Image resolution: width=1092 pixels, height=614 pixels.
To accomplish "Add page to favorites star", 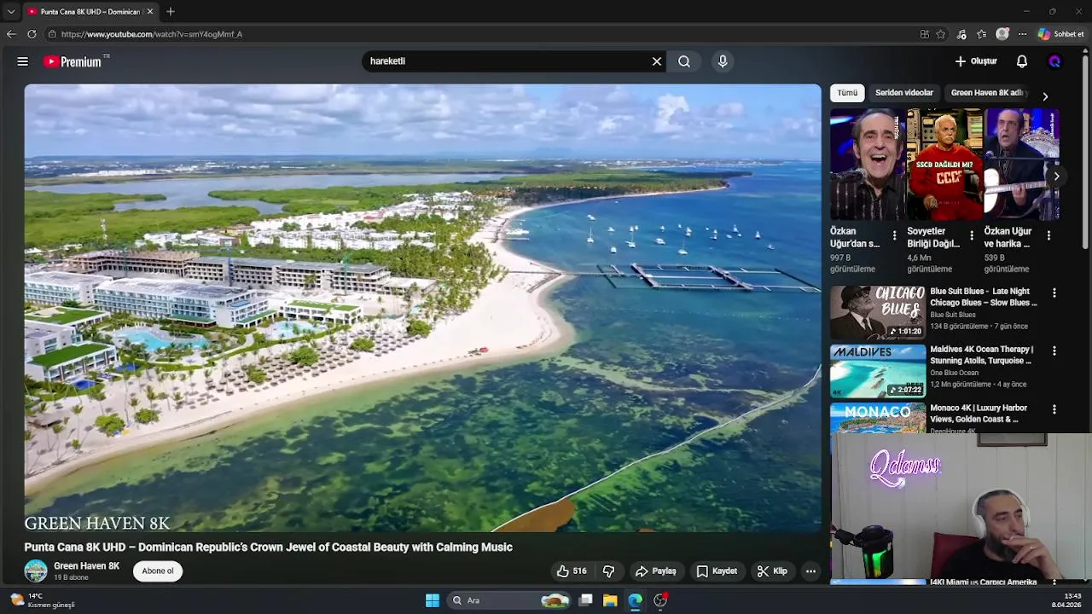I will [x=941, y=34].
